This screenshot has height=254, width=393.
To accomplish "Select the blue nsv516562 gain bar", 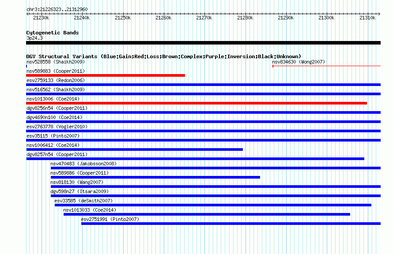I will [x=204, y=94].
